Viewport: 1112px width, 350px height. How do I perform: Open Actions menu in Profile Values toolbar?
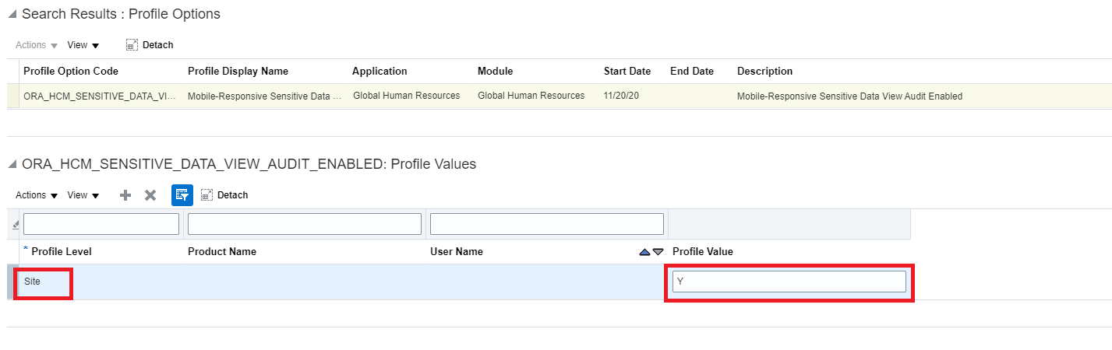point(37,195)
